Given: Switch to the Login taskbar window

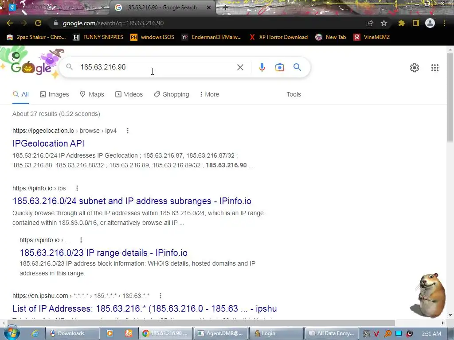Looking at the screenshot, I should (276, 333).
